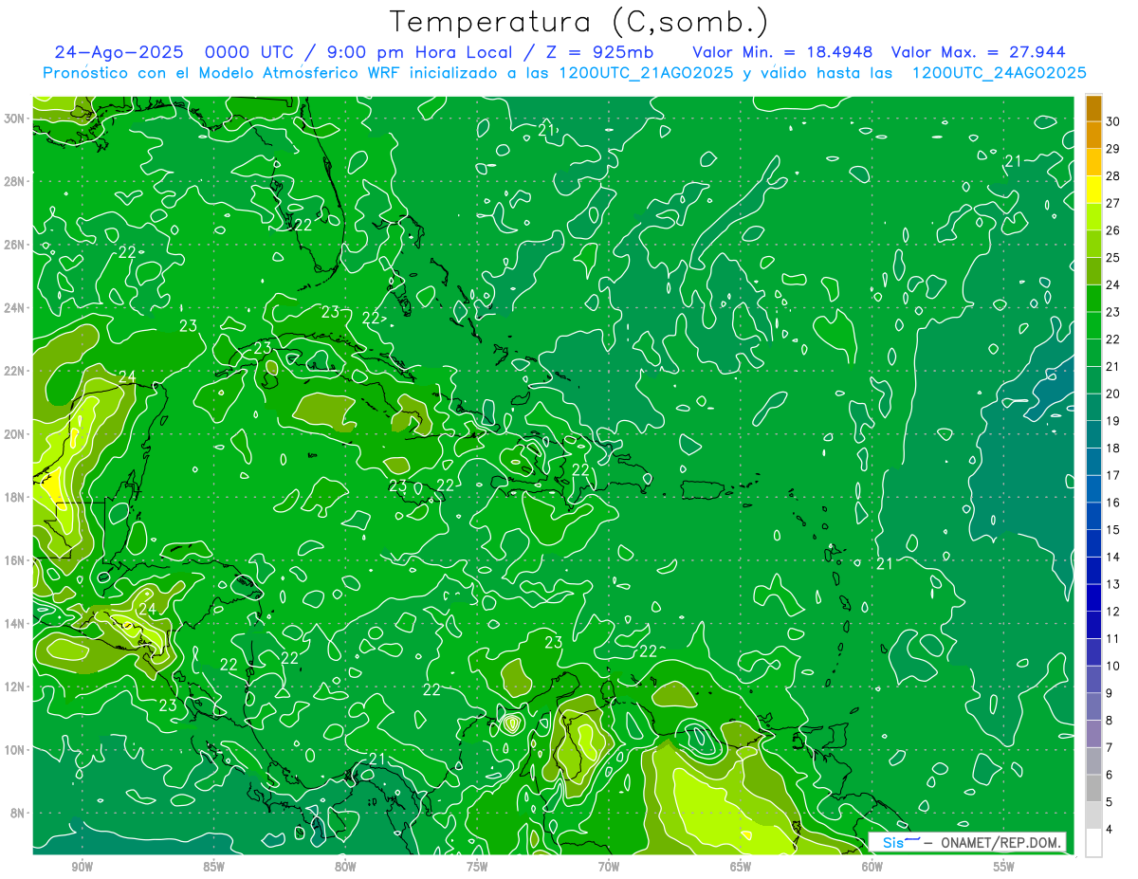Viewport: 1138px width, 879px height.
Task: Pick the white swatch below label 4
Action: point(1093,842)
